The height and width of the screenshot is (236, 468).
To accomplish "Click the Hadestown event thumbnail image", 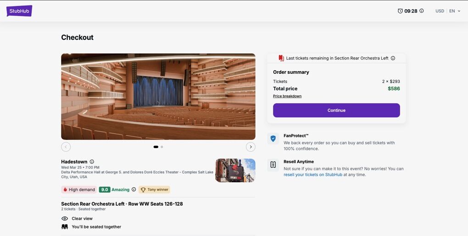I will pos(235,170).
